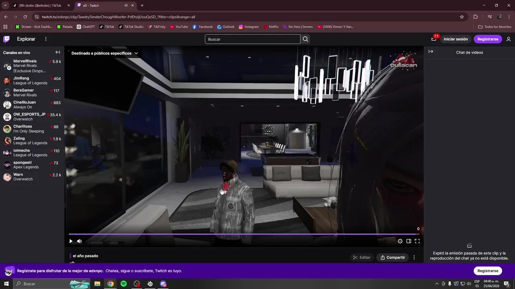The height and width of the screenshot is (289, 515).
Task: Open Chrome media control icon
Action: pyautogui.click(x=490, y=17)
